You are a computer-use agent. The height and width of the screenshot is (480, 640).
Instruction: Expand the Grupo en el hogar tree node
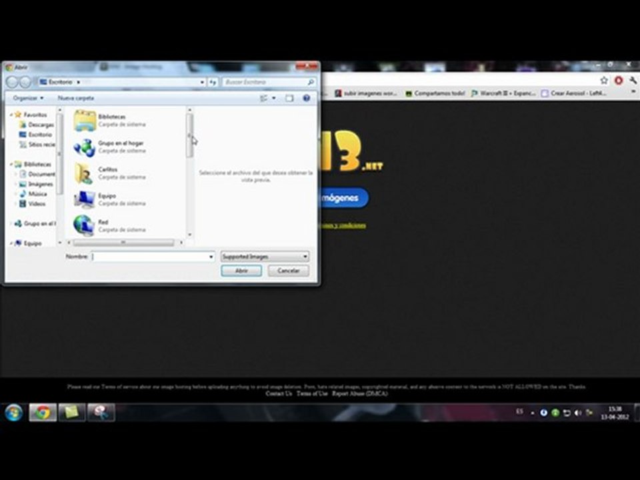pos(11,223)
